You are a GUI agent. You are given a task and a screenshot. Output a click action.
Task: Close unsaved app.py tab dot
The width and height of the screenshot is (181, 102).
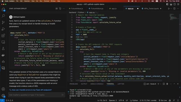138,8
